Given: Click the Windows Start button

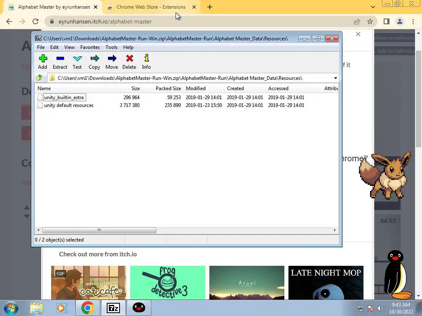Looking at the screenshot, I should click(11, 308).
